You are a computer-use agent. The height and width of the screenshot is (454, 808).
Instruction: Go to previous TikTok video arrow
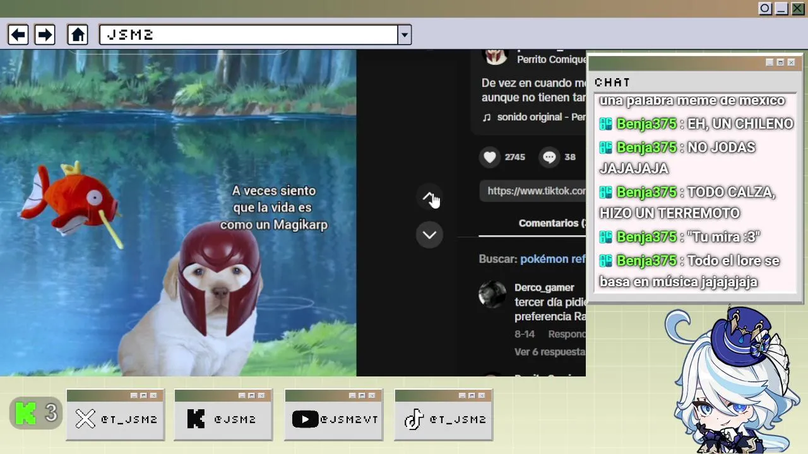pos(429,197)
